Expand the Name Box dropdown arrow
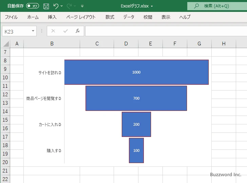This screenshot has height=183, width=247. [33, 31]
